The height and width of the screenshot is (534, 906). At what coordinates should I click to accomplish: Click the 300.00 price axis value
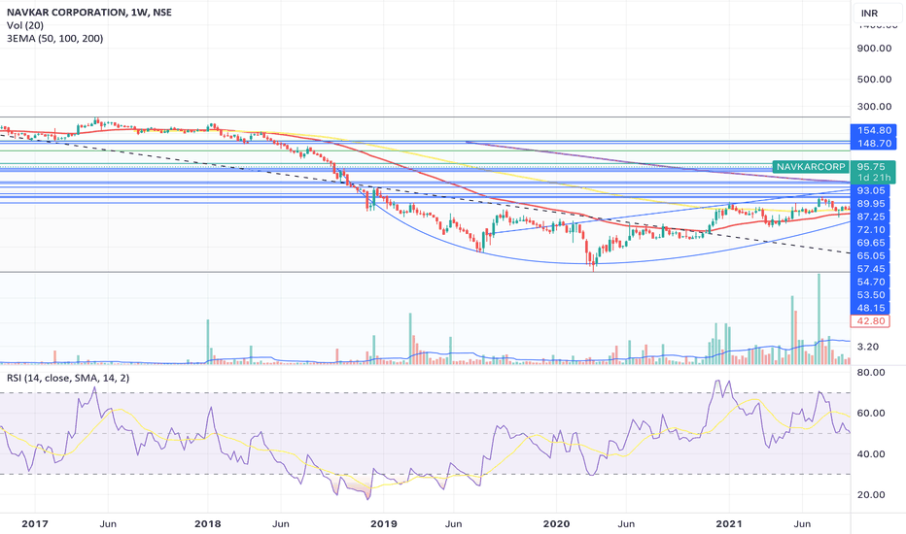click(874, 107)
